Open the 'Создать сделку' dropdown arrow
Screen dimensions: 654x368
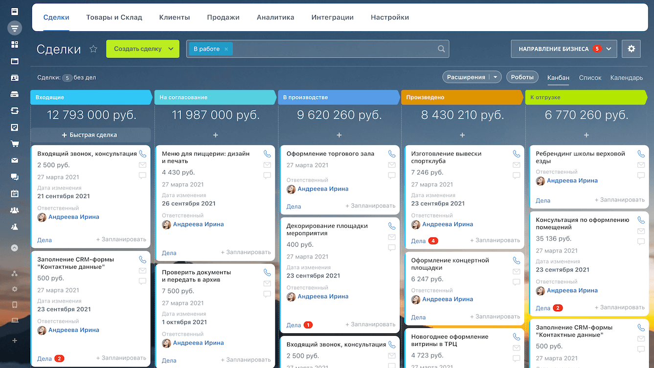[x=171, y=49]
